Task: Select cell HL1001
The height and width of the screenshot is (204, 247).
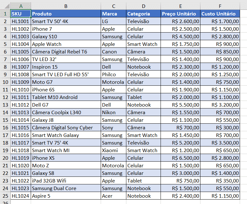Action: pyautogui.click(x=21, y=21)
